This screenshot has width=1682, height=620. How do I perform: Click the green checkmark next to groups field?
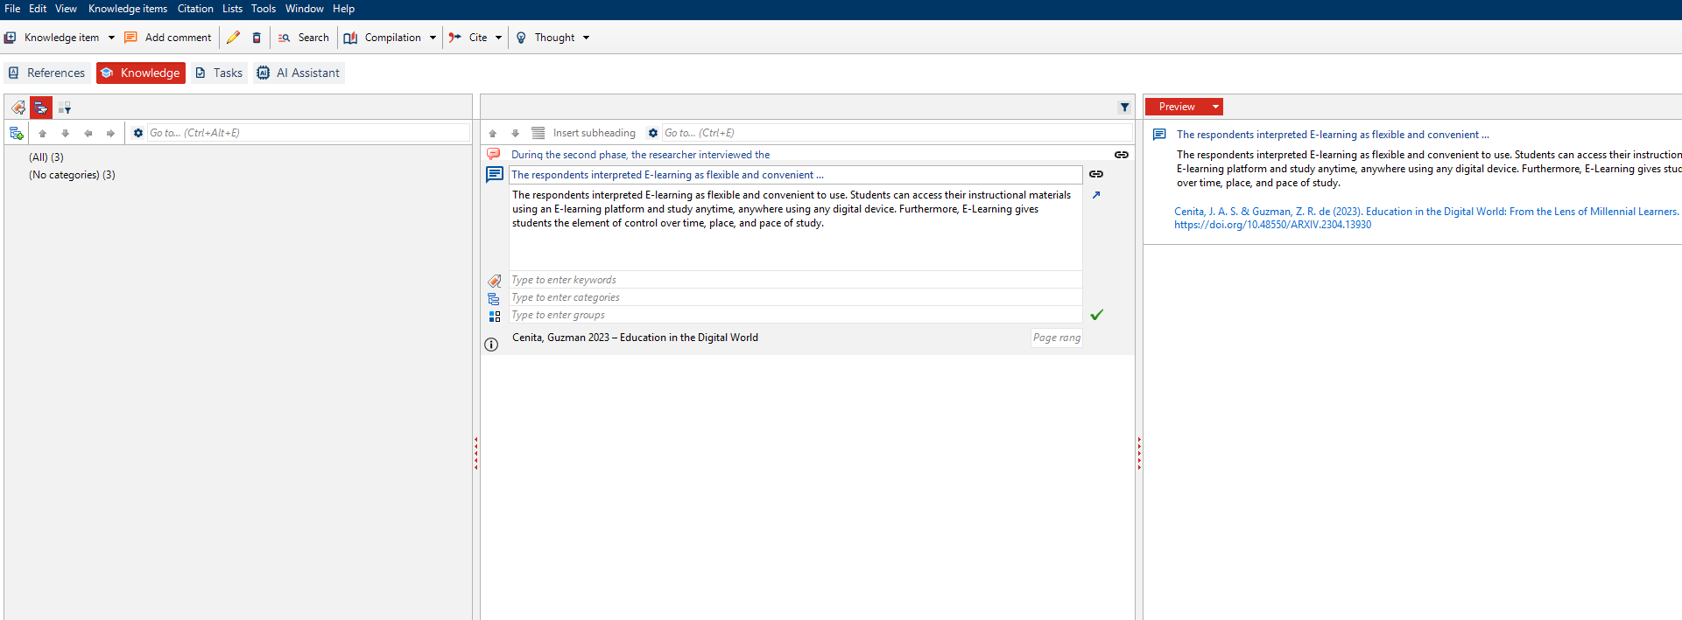click(x=1096, y=315)
